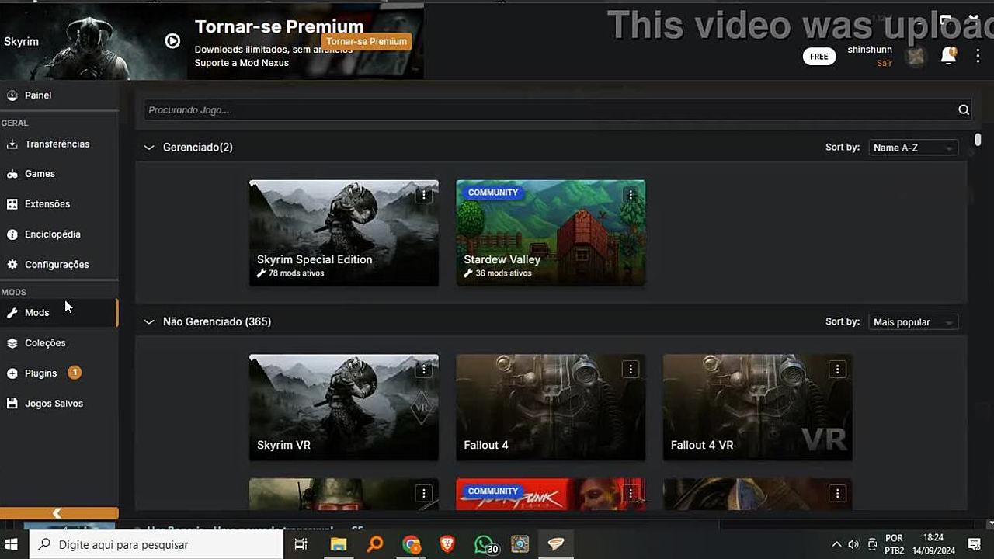
Task: Click the Windows taskbar search box
Action: tap(156, 544)
